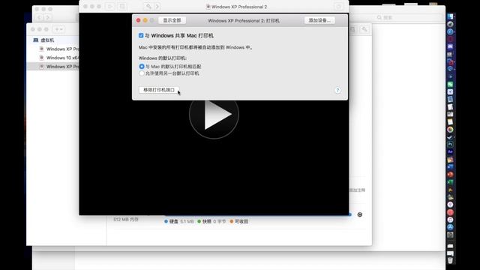
Task: Click the disk usage bar below the VM preview
Action: (x=258, y=215)
